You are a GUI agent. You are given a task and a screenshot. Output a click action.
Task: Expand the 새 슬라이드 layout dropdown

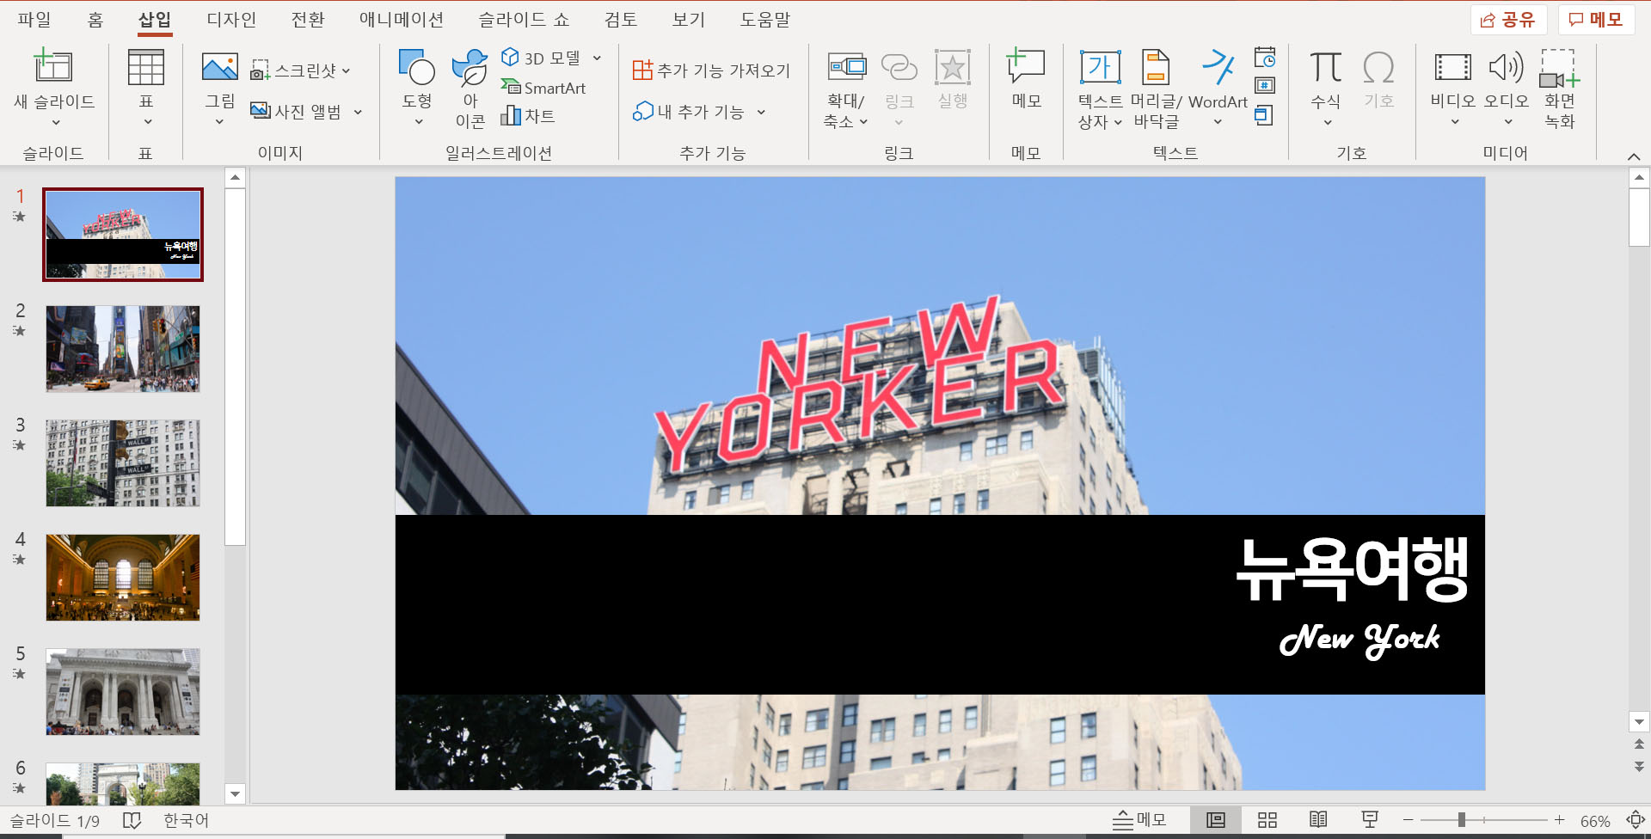(55, 123)
